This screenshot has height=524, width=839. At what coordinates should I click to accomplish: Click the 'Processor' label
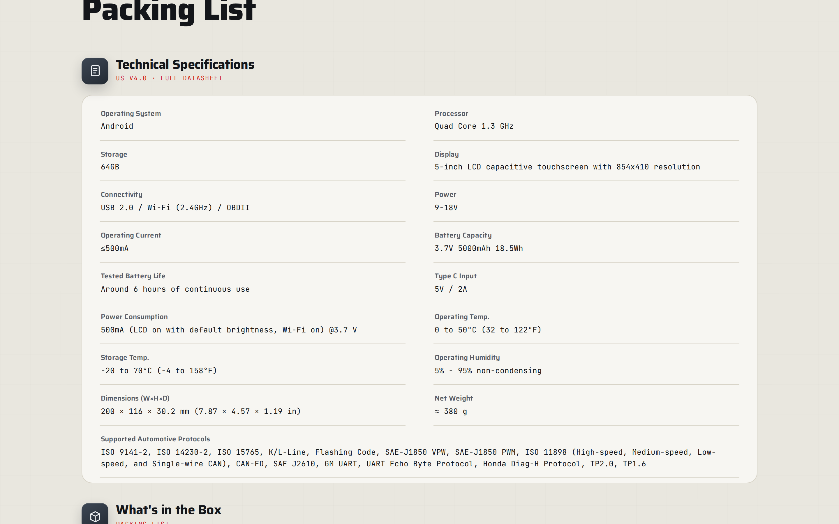pyautogui.click(x=451, y=114)
